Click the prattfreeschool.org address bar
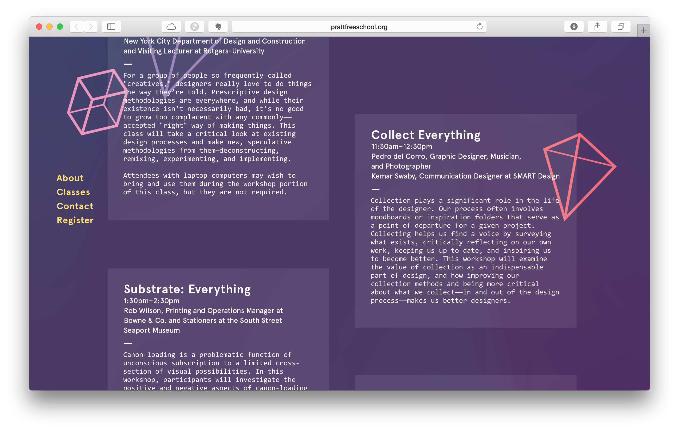 (359, 27)
